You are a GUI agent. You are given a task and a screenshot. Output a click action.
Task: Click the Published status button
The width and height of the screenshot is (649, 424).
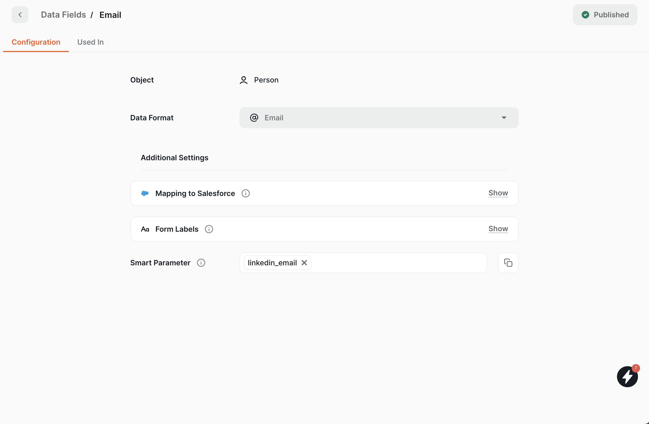click(605, 15)
